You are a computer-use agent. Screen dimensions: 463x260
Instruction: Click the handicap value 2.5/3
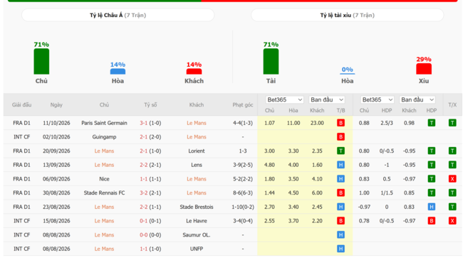[x=387, y=123]
